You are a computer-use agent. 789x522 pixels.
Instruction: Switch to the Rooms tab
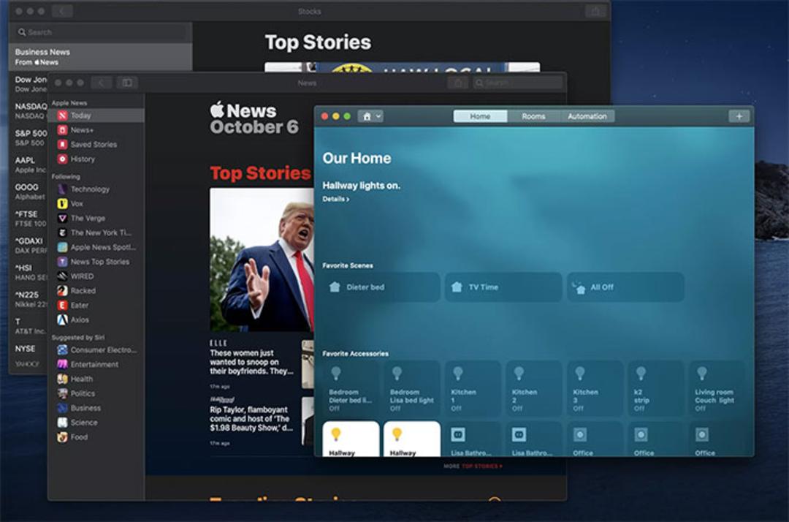click(533, 116)
